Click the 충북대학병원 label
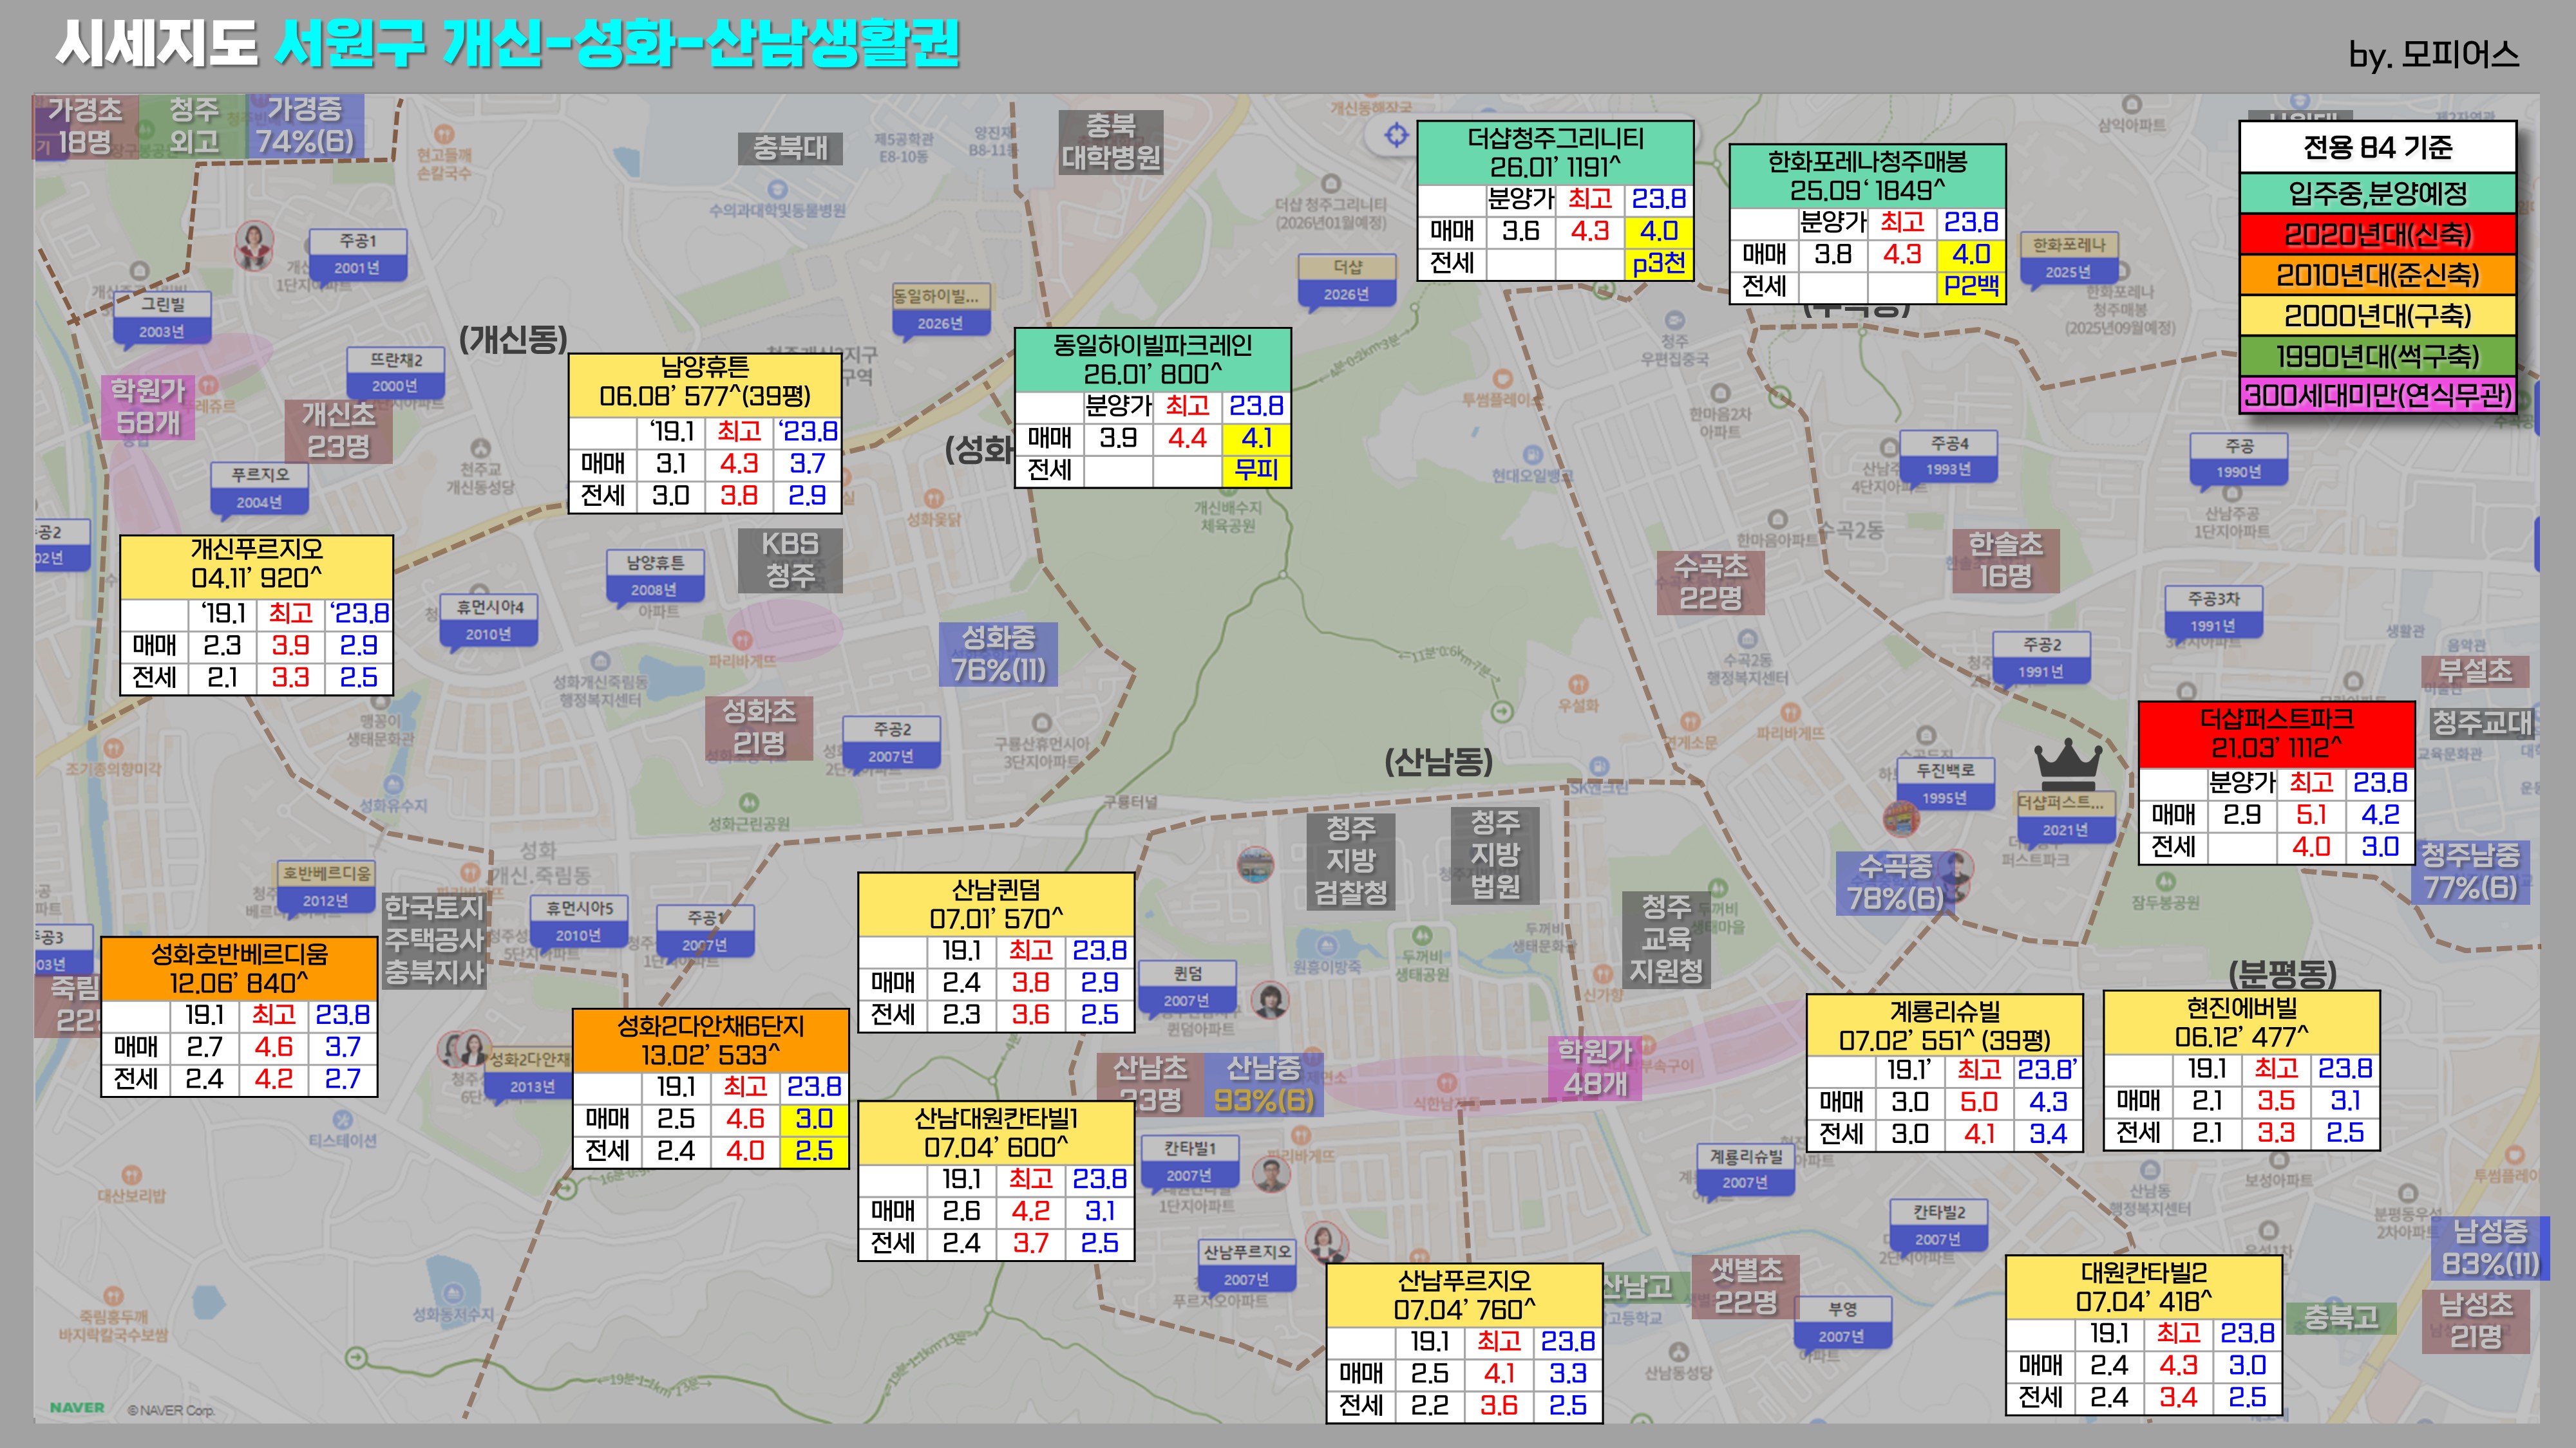 (1110, 142)
